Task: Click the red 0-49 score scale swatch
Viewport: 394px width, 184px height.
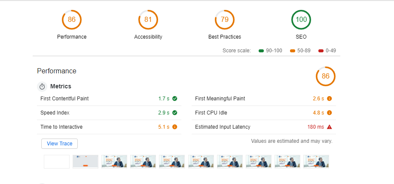Action: [x=321, y=51]
